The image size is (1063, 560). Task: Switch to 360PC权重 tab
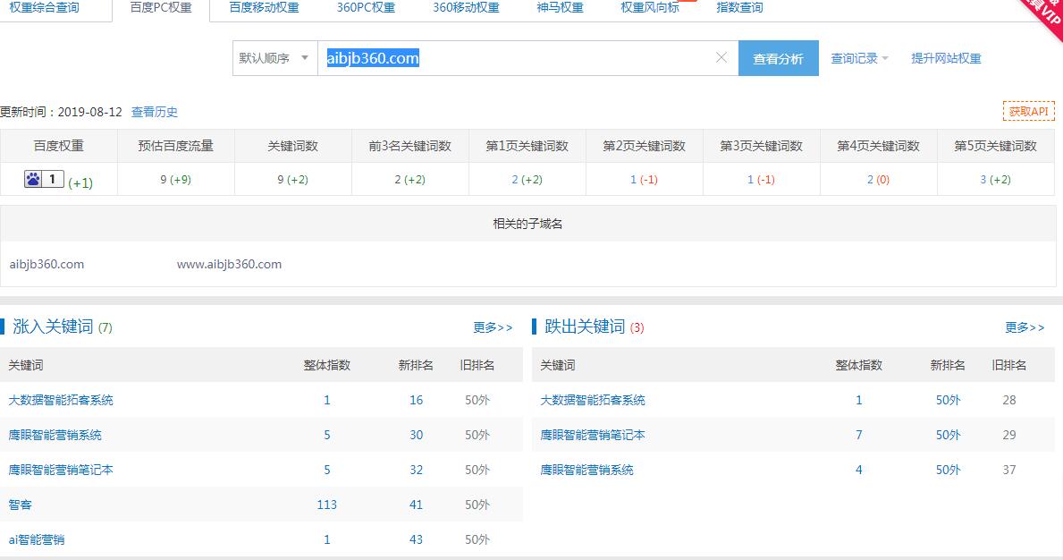pyautogui.click(x=366, y=7)
